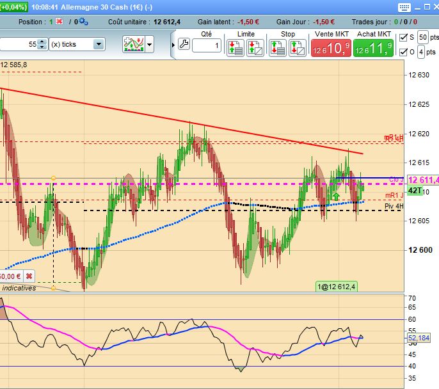
Task: Click the 52,184 RSI value label
Action: pyautogui.click(x=419, y=338)
